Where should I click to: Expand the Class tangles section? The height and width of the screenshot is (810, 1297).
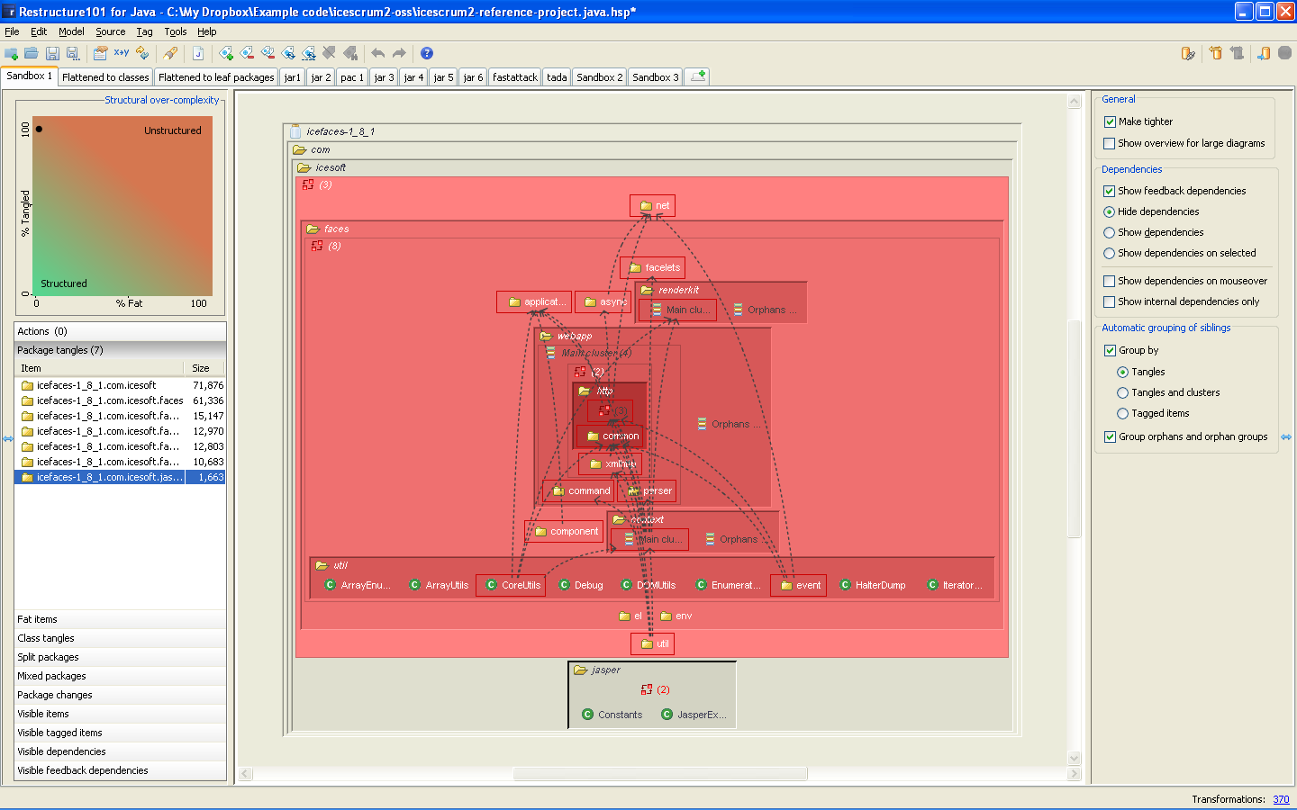[x=46, y=638]
